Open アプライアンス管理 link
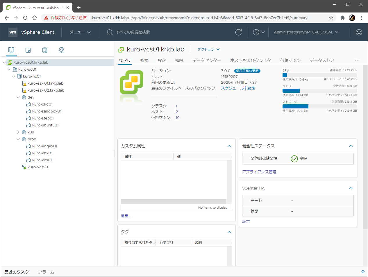 click(259, 172)
